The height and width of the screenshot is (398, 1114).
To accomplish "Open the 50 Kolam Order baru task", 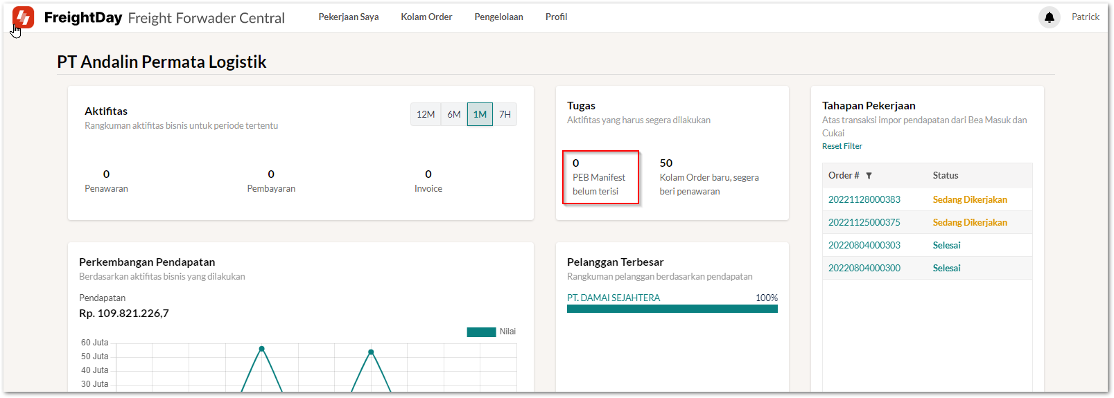I will coord(708,178).
